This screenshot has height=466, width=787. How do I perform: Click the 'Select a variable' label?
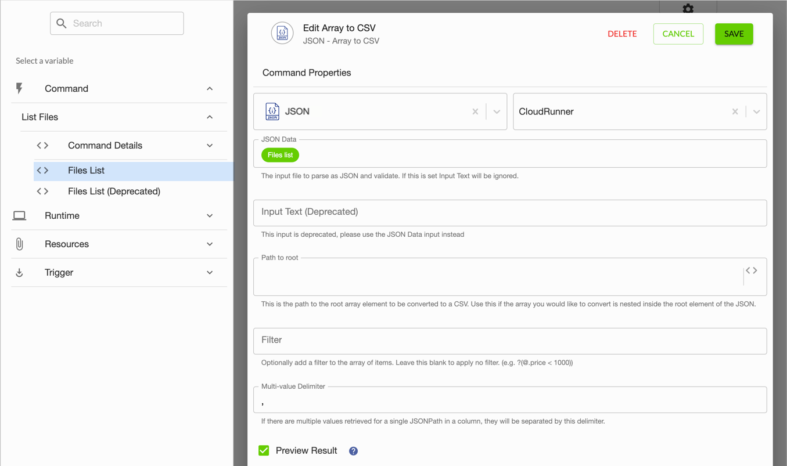point(45,60)
